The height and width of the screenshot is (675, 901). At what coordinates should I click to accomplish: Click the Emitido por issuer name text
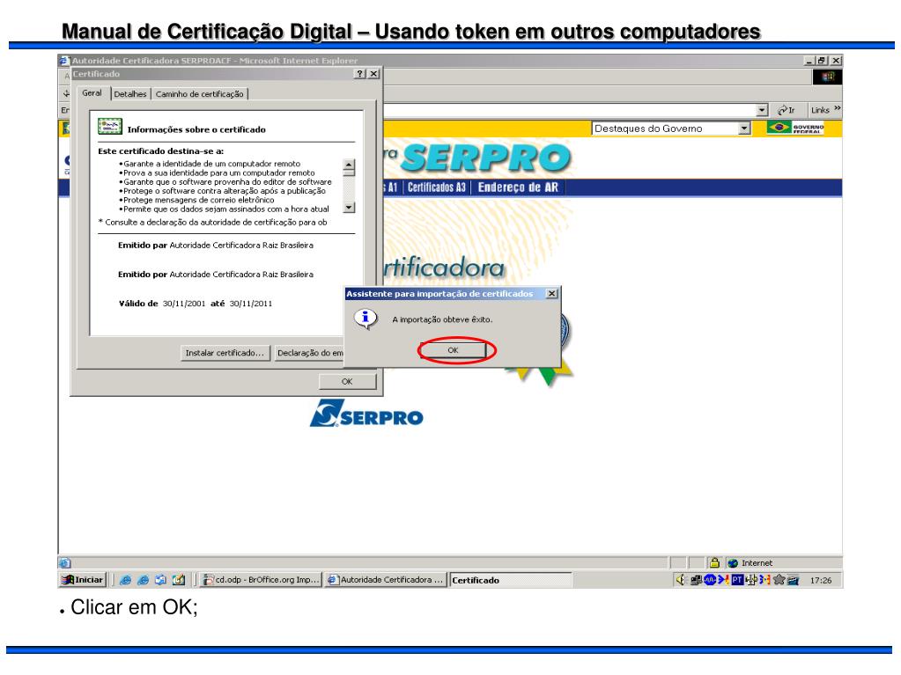(241, 275)
